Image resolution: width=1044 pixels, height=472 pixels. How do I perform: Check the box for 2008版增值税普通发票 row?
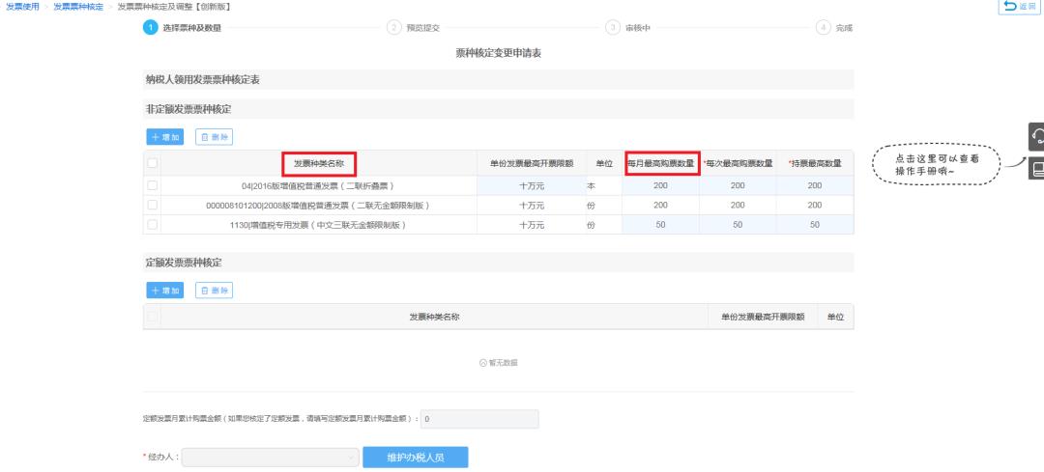152,205
